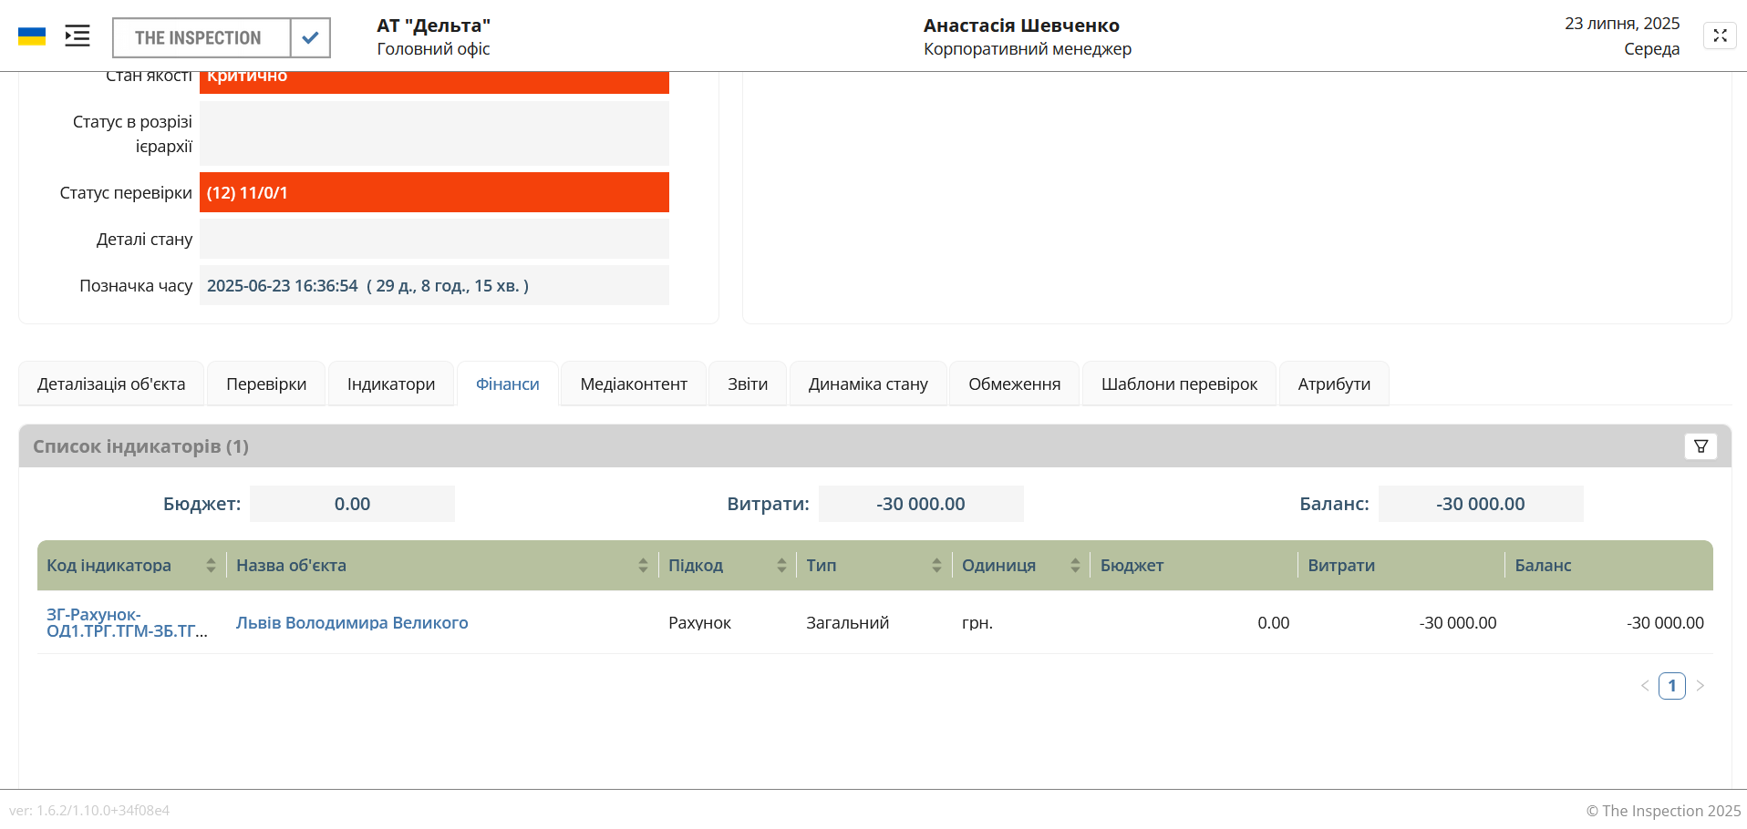Sort the table by Назва об'єкта
The width and height of the screenshot is (1747, 829).
coord(643,565)
